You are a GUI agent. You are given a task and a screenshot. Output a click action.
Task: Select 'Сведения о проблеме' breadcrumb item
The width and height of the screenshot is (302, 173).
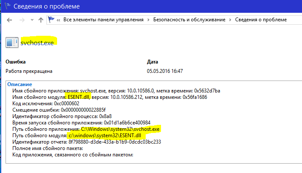tap(261, 20)
